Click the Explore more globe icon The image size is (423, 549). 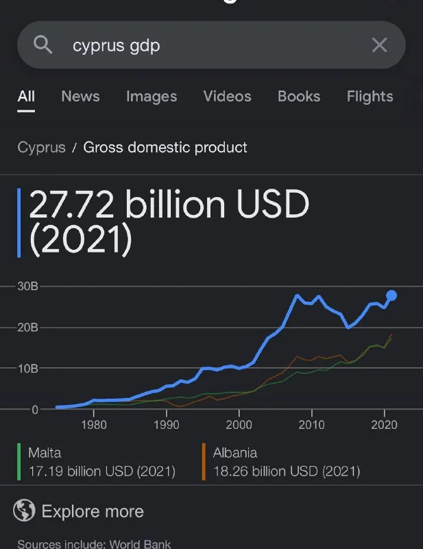24,511
